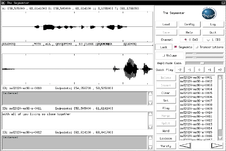Quit the Segmenter application
Viewport: 226px width, 151px height.
(213, 32)
